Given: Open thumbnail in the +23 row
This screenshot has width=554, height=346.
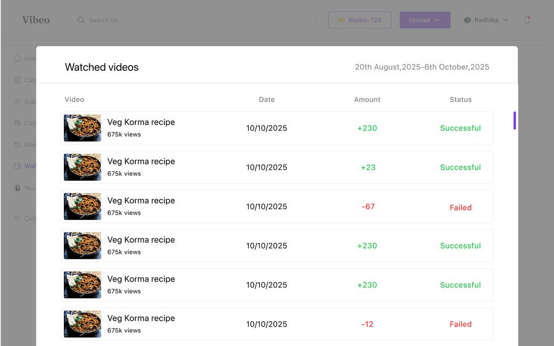Looking at the screenshot, I should click(x=82, y=168).
